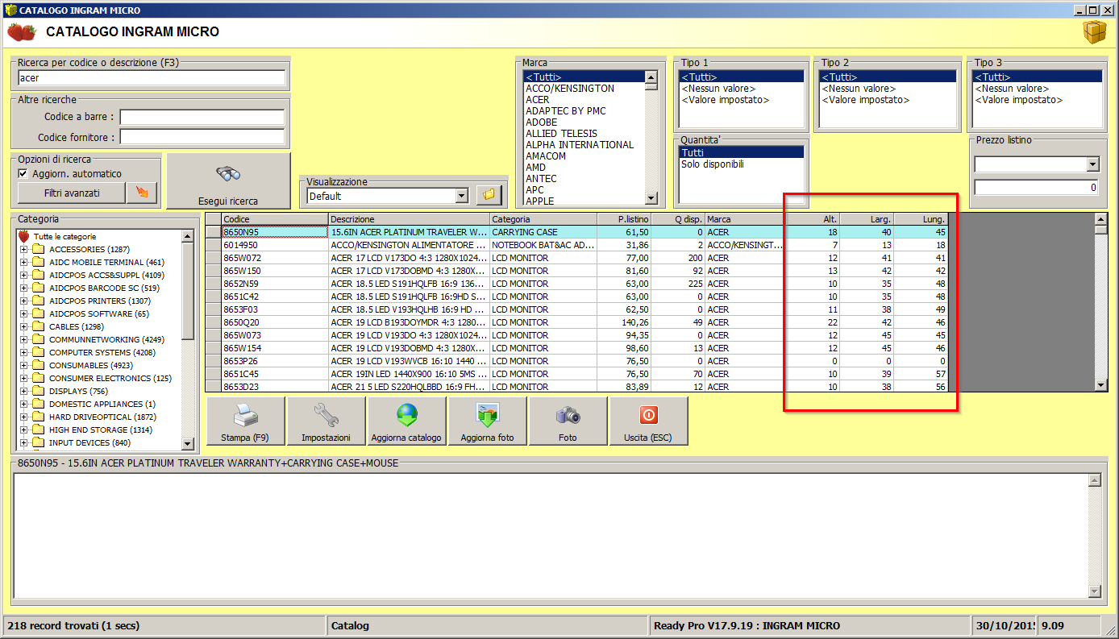Click the 8650N95 code cell
The image size is (1119, 639).
[274, 232]
